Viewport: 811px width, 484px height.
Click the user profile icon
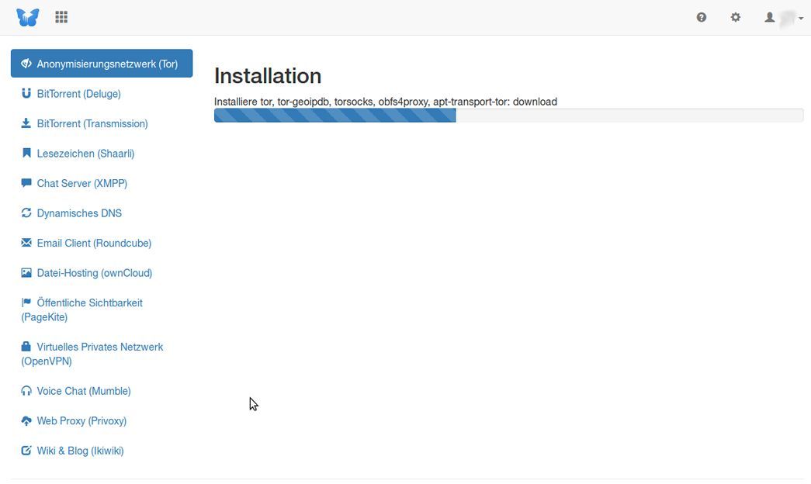click(770, 17)
